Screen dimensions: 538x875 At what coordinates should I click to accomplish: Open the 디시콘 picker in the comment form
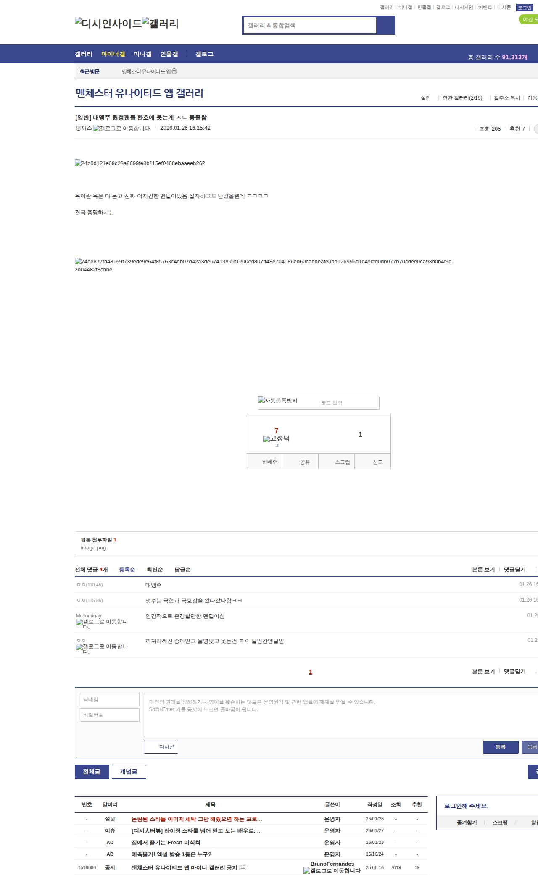(x=161, y=747)
